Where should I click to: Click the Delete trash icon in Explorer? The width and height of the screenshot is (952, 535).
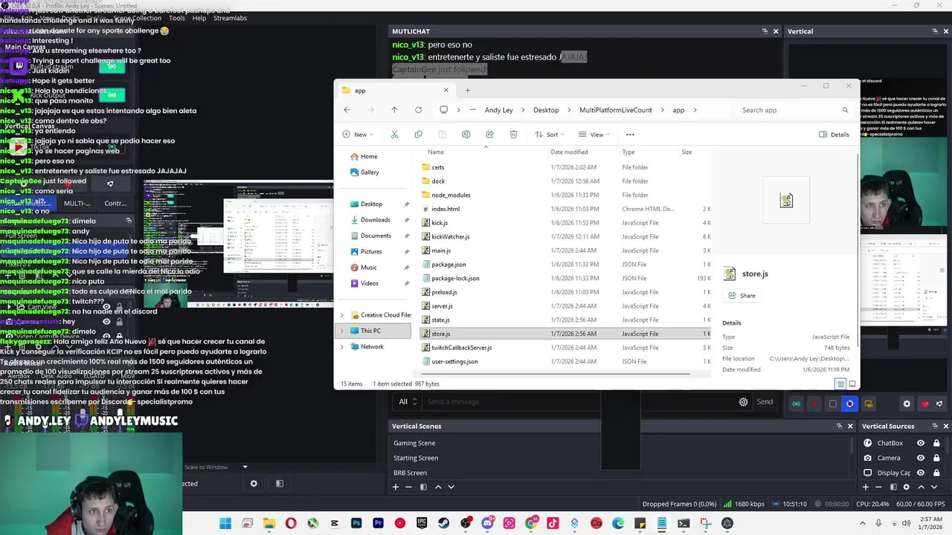(x=513, y=134)
